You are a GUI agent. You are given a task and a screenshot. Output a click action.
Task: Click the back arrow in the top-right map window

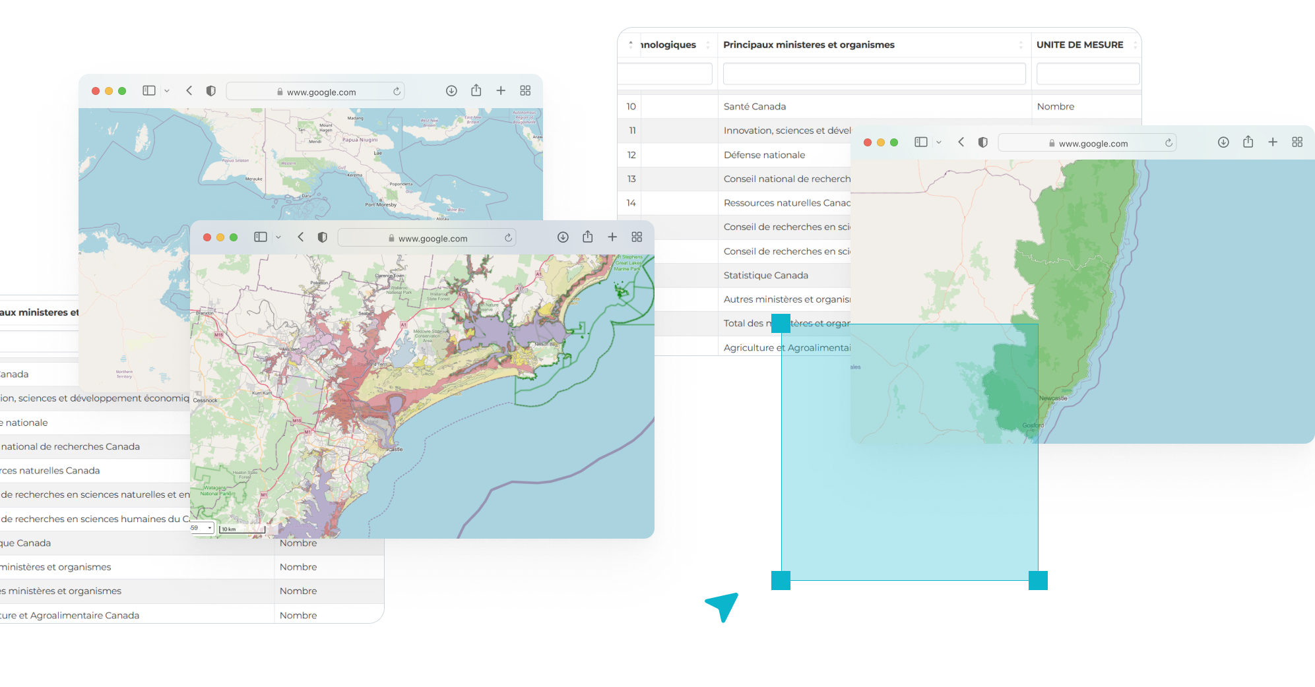961,142
